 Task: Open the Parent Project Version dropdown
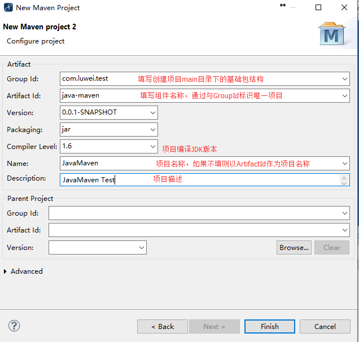point(142,247)
